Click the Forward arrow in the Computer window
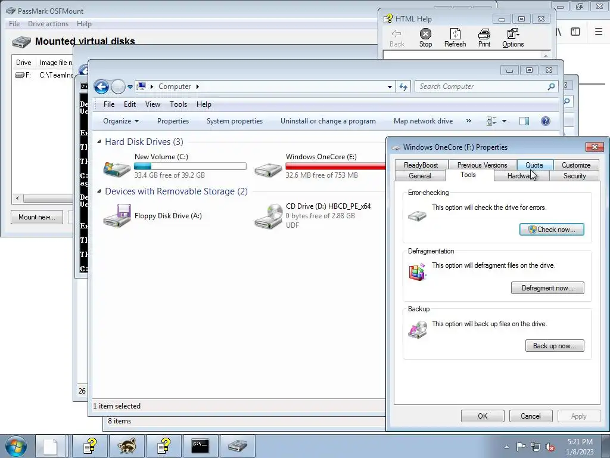This screenshot has width=610, height=458. coord(118,86)
